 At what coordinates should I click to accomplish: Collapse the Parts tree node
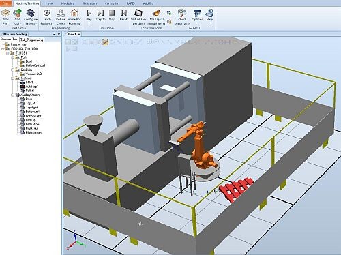click(13, 57)
